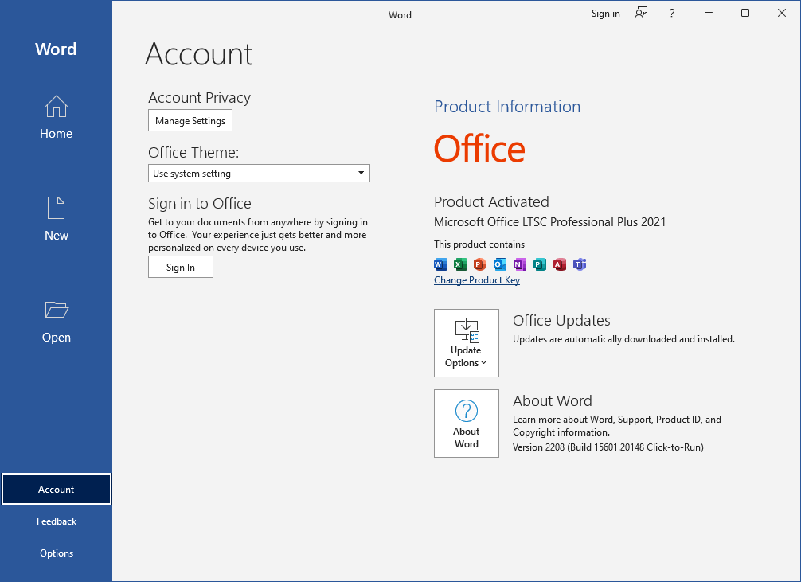Select New document in sidebar
801x582 pixels.
point(57,219)
